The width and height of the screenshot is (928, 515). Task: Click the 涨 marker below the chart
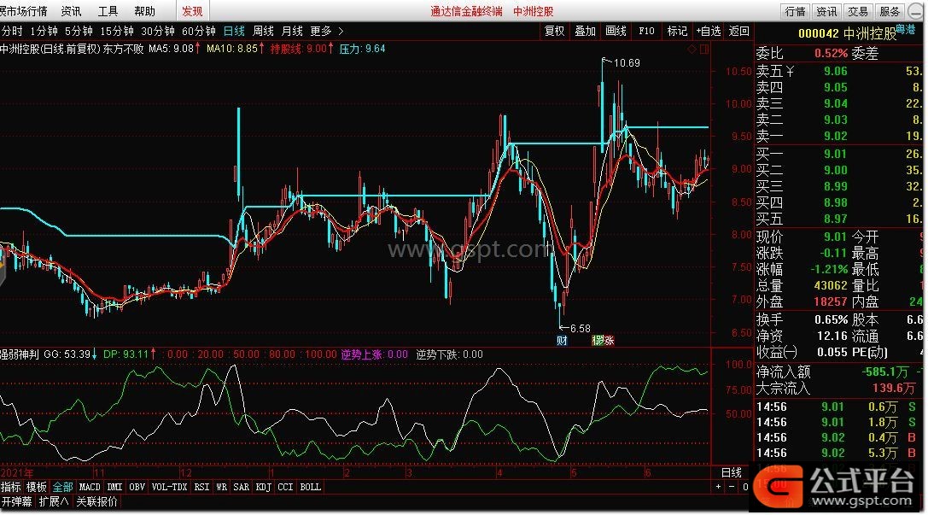point(609,341)
